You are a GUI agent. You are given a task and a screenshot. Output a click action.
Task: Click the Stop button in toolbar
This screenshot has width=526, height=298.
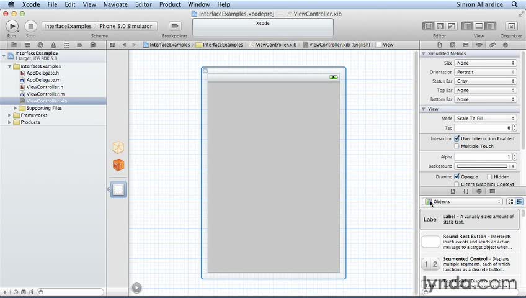click(x=30, y=26)
